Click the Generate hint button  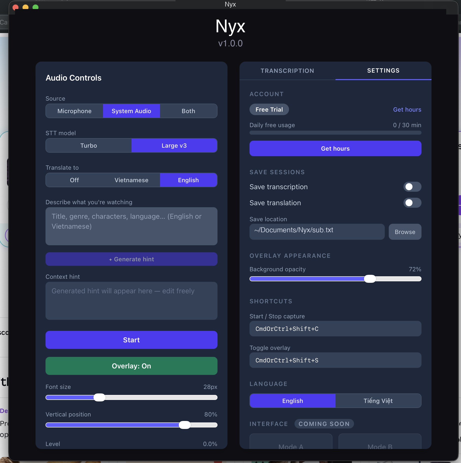point(131,259)
